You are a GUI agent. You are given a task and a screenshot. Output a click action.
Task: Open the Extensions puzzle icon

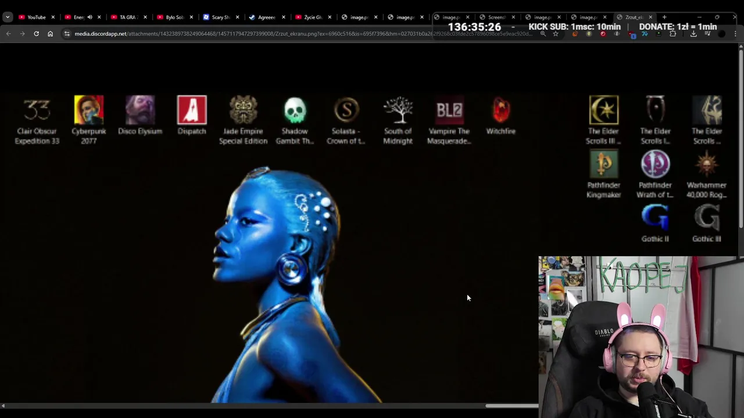[673, 34]
